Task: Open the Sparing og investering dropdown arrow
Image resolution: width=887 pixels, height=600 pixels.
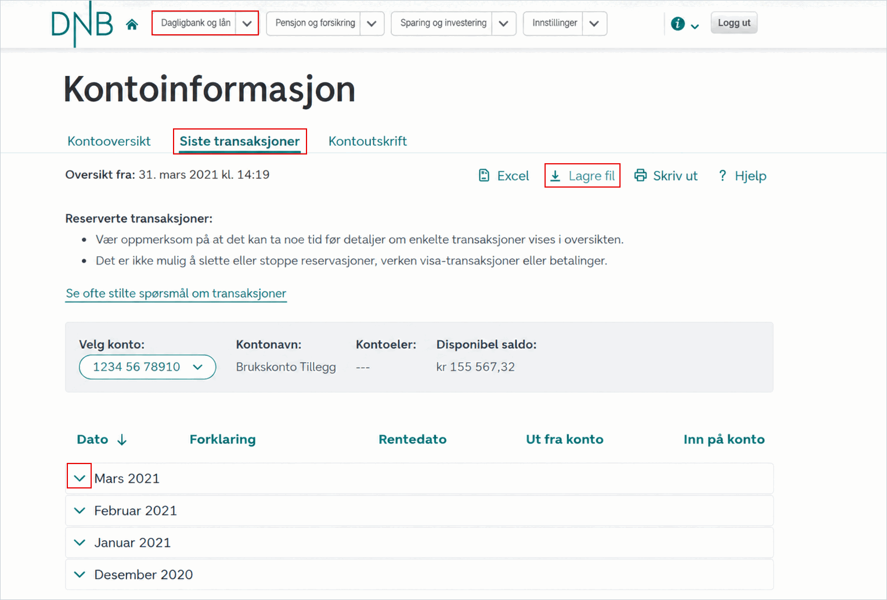Action: tap(504, 24)
